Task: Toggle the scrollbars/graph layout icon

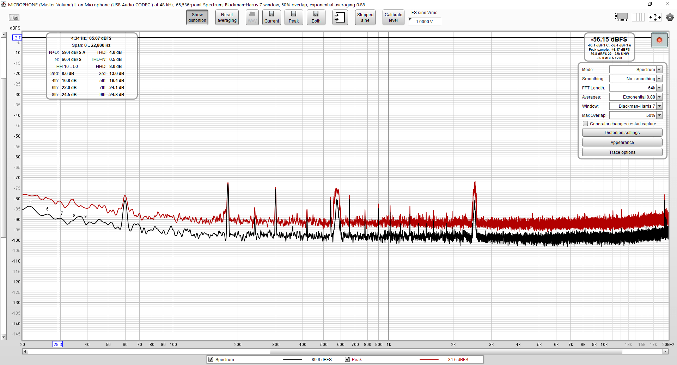Action: (621, 17)
